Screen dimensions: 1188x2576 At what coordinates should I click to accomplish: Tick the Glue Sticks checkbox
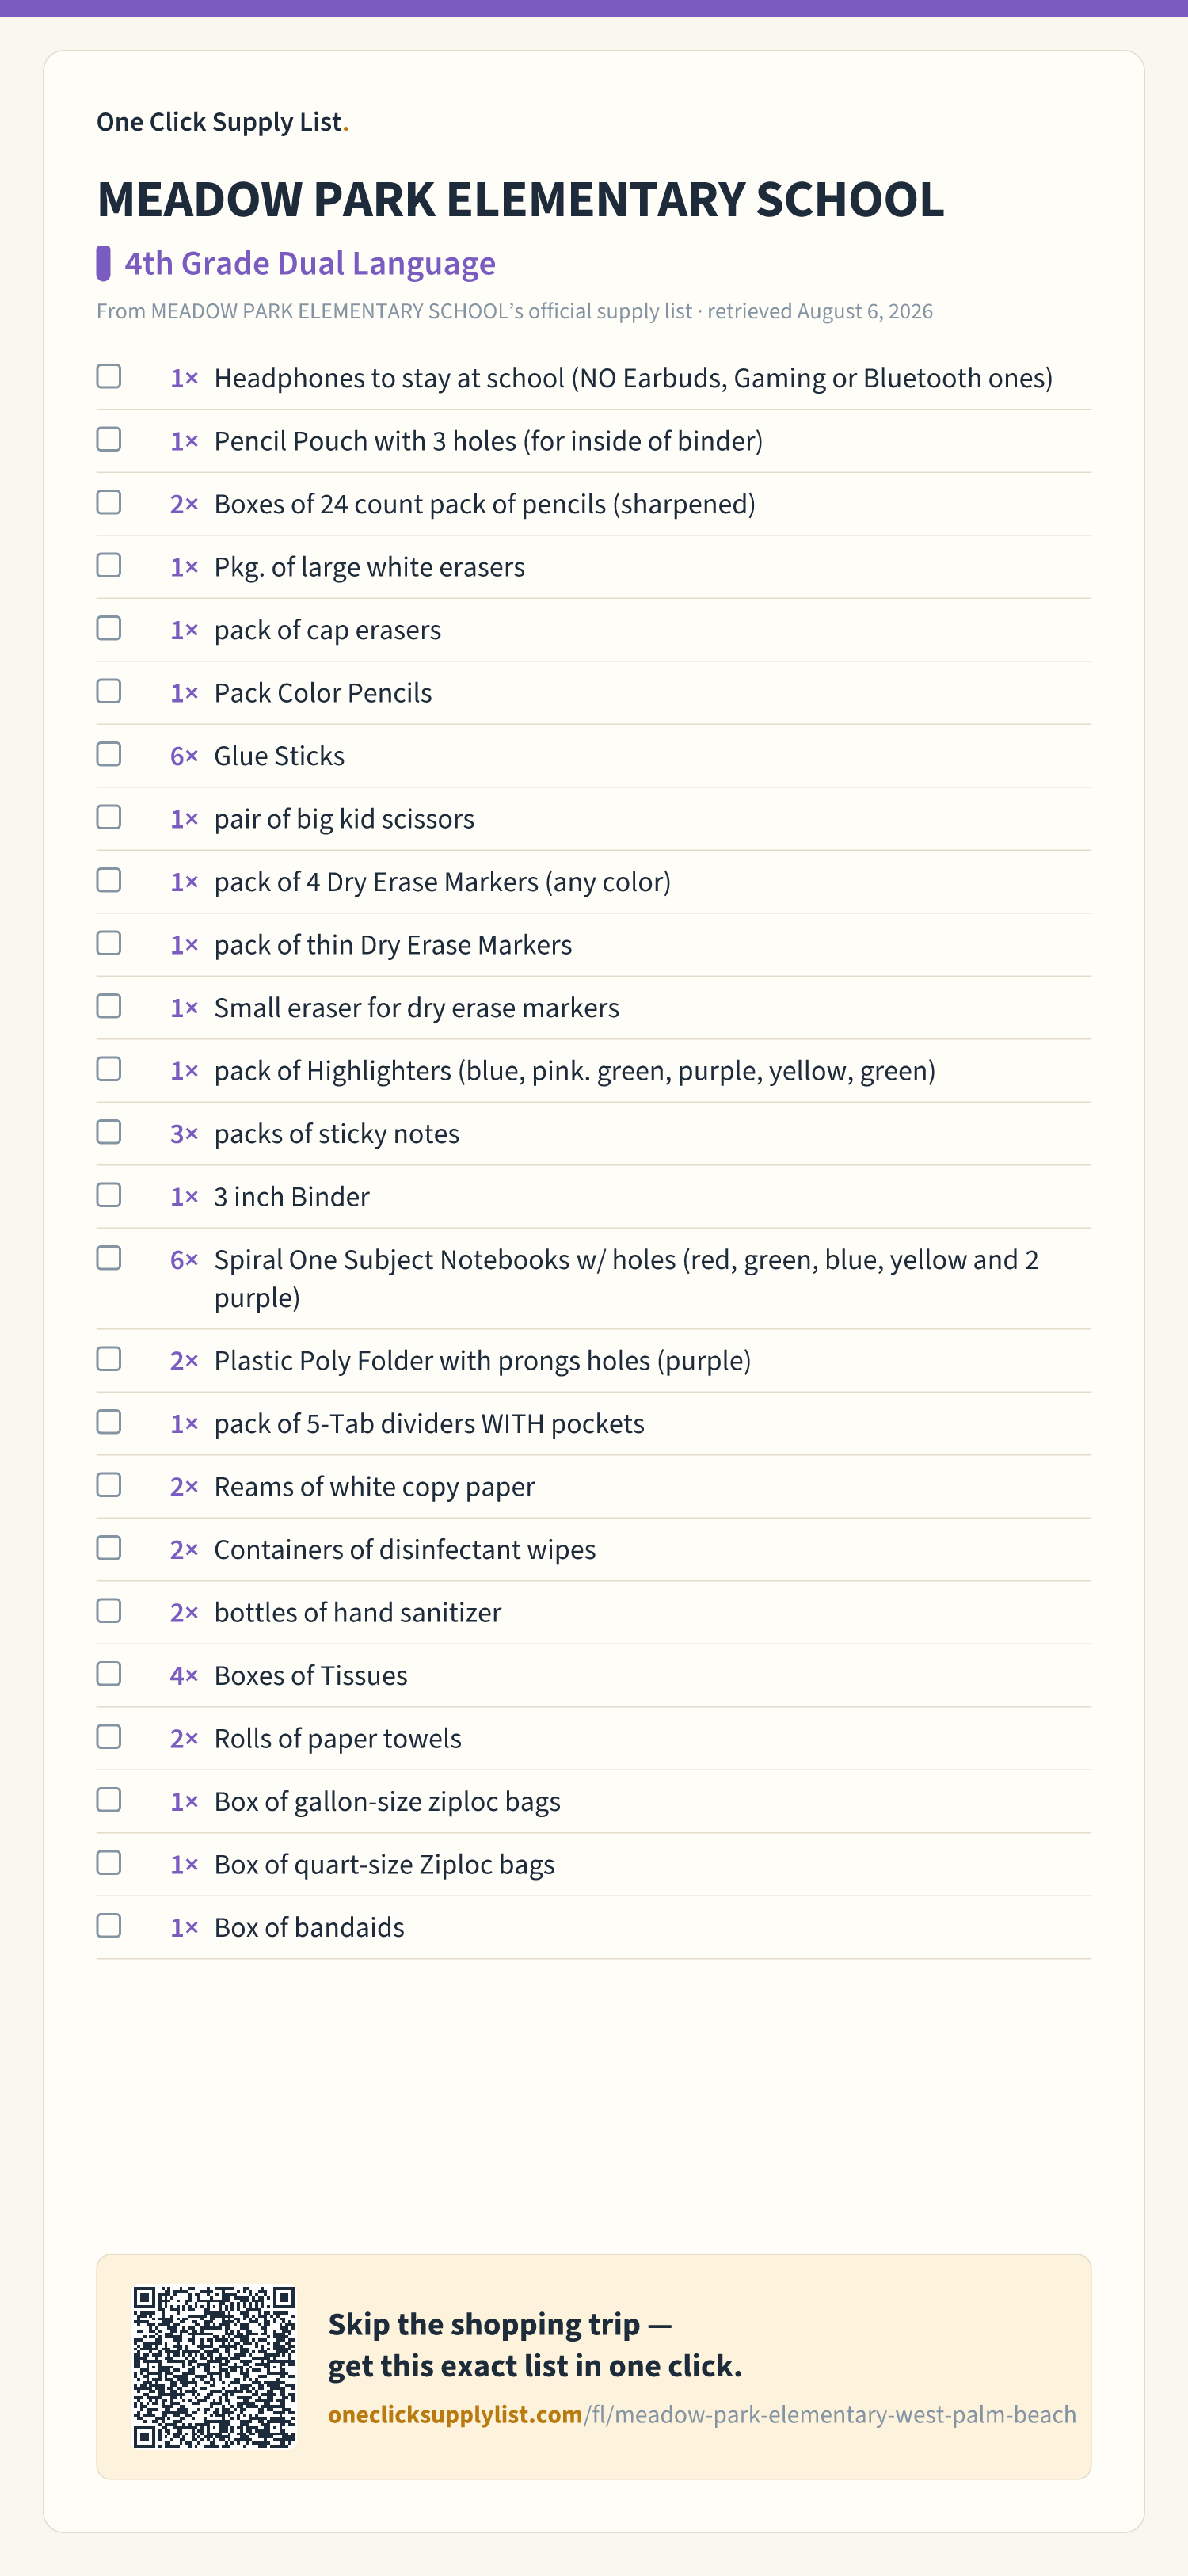(x=109, y=754)
